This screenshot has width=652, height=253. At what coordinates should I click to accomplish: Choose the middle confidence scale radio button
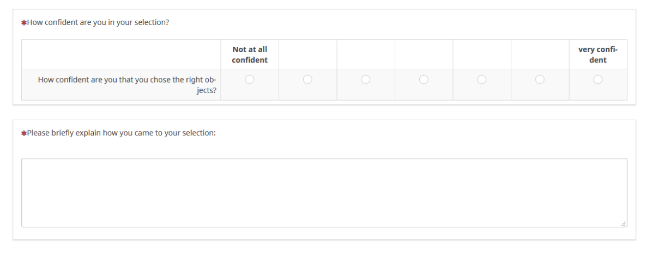(x=424, y=79)
